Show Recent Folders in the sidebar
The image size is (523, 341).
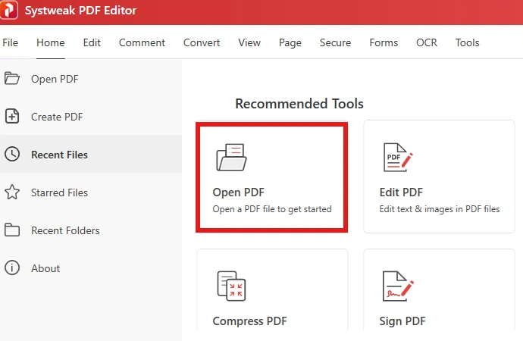[x=91, y=230]
